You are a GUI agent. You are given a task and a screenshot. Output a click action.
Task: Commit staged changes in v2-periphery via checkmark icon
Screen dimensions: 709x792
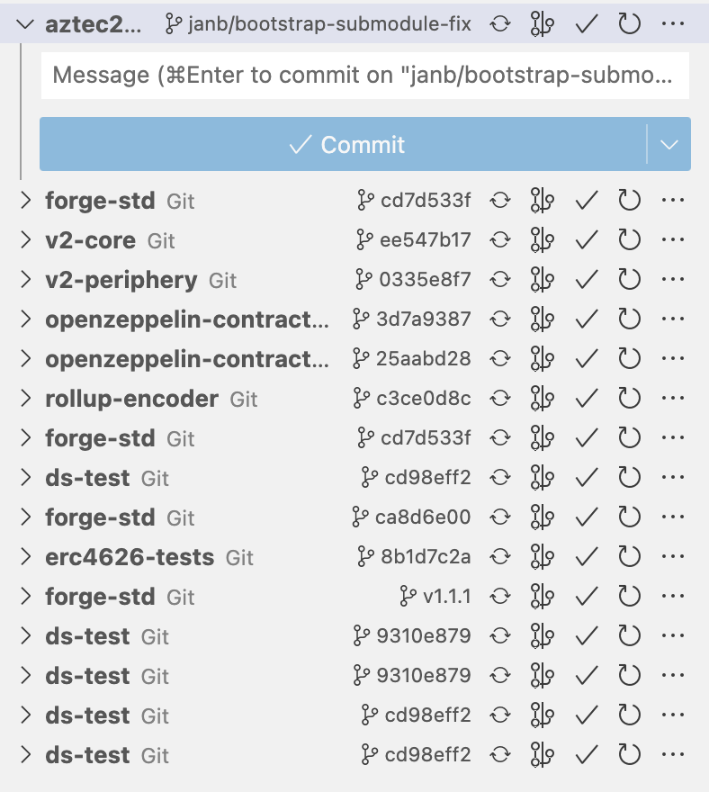pyautogui.click(x=585, y=279)
